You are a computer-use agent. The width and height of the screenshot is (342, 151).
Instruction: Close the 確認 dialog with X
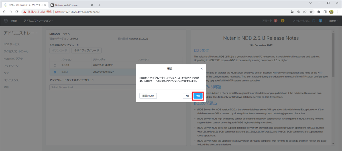[x=201, y=69]
